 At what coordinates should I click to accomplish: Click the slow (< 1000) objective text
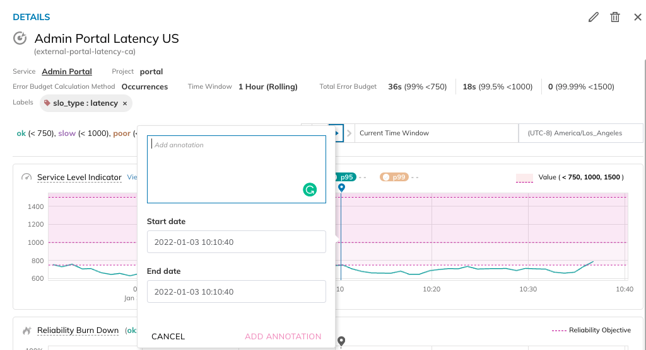(84, 133)
